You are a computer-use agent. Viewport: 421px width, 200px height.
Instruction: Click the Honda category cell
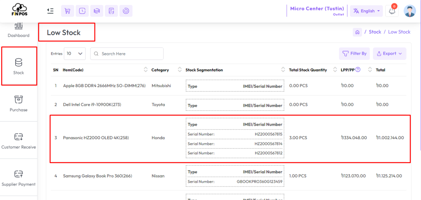point(158,138)
